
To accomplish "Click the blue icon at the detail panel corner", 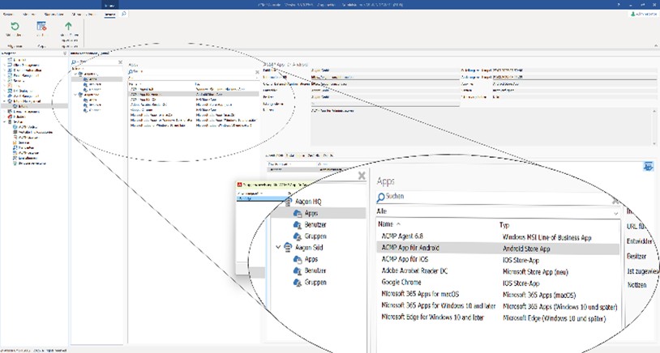I will (x=649, y=167).
